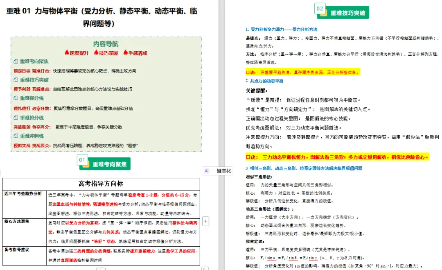Click the 01 badge on the 重难考向聚焦 banner
Screen dimensions: 442x270
click(x=82, y=160)
